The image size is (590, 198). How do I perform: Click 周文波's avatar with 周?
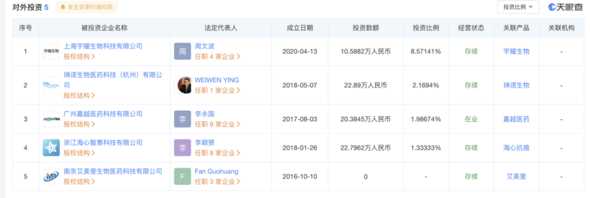pyautogui.click(x=182, y=51)
